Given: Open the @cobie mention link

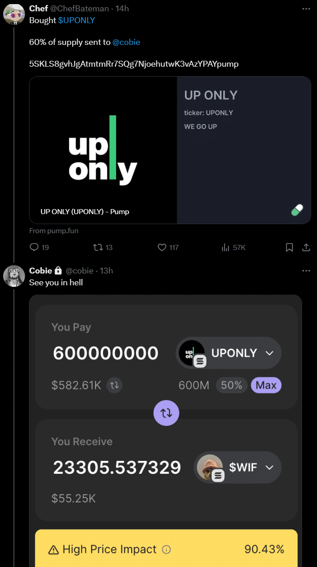Looking at the screenshot, I should pyautogui.click(x=126, y=42).
